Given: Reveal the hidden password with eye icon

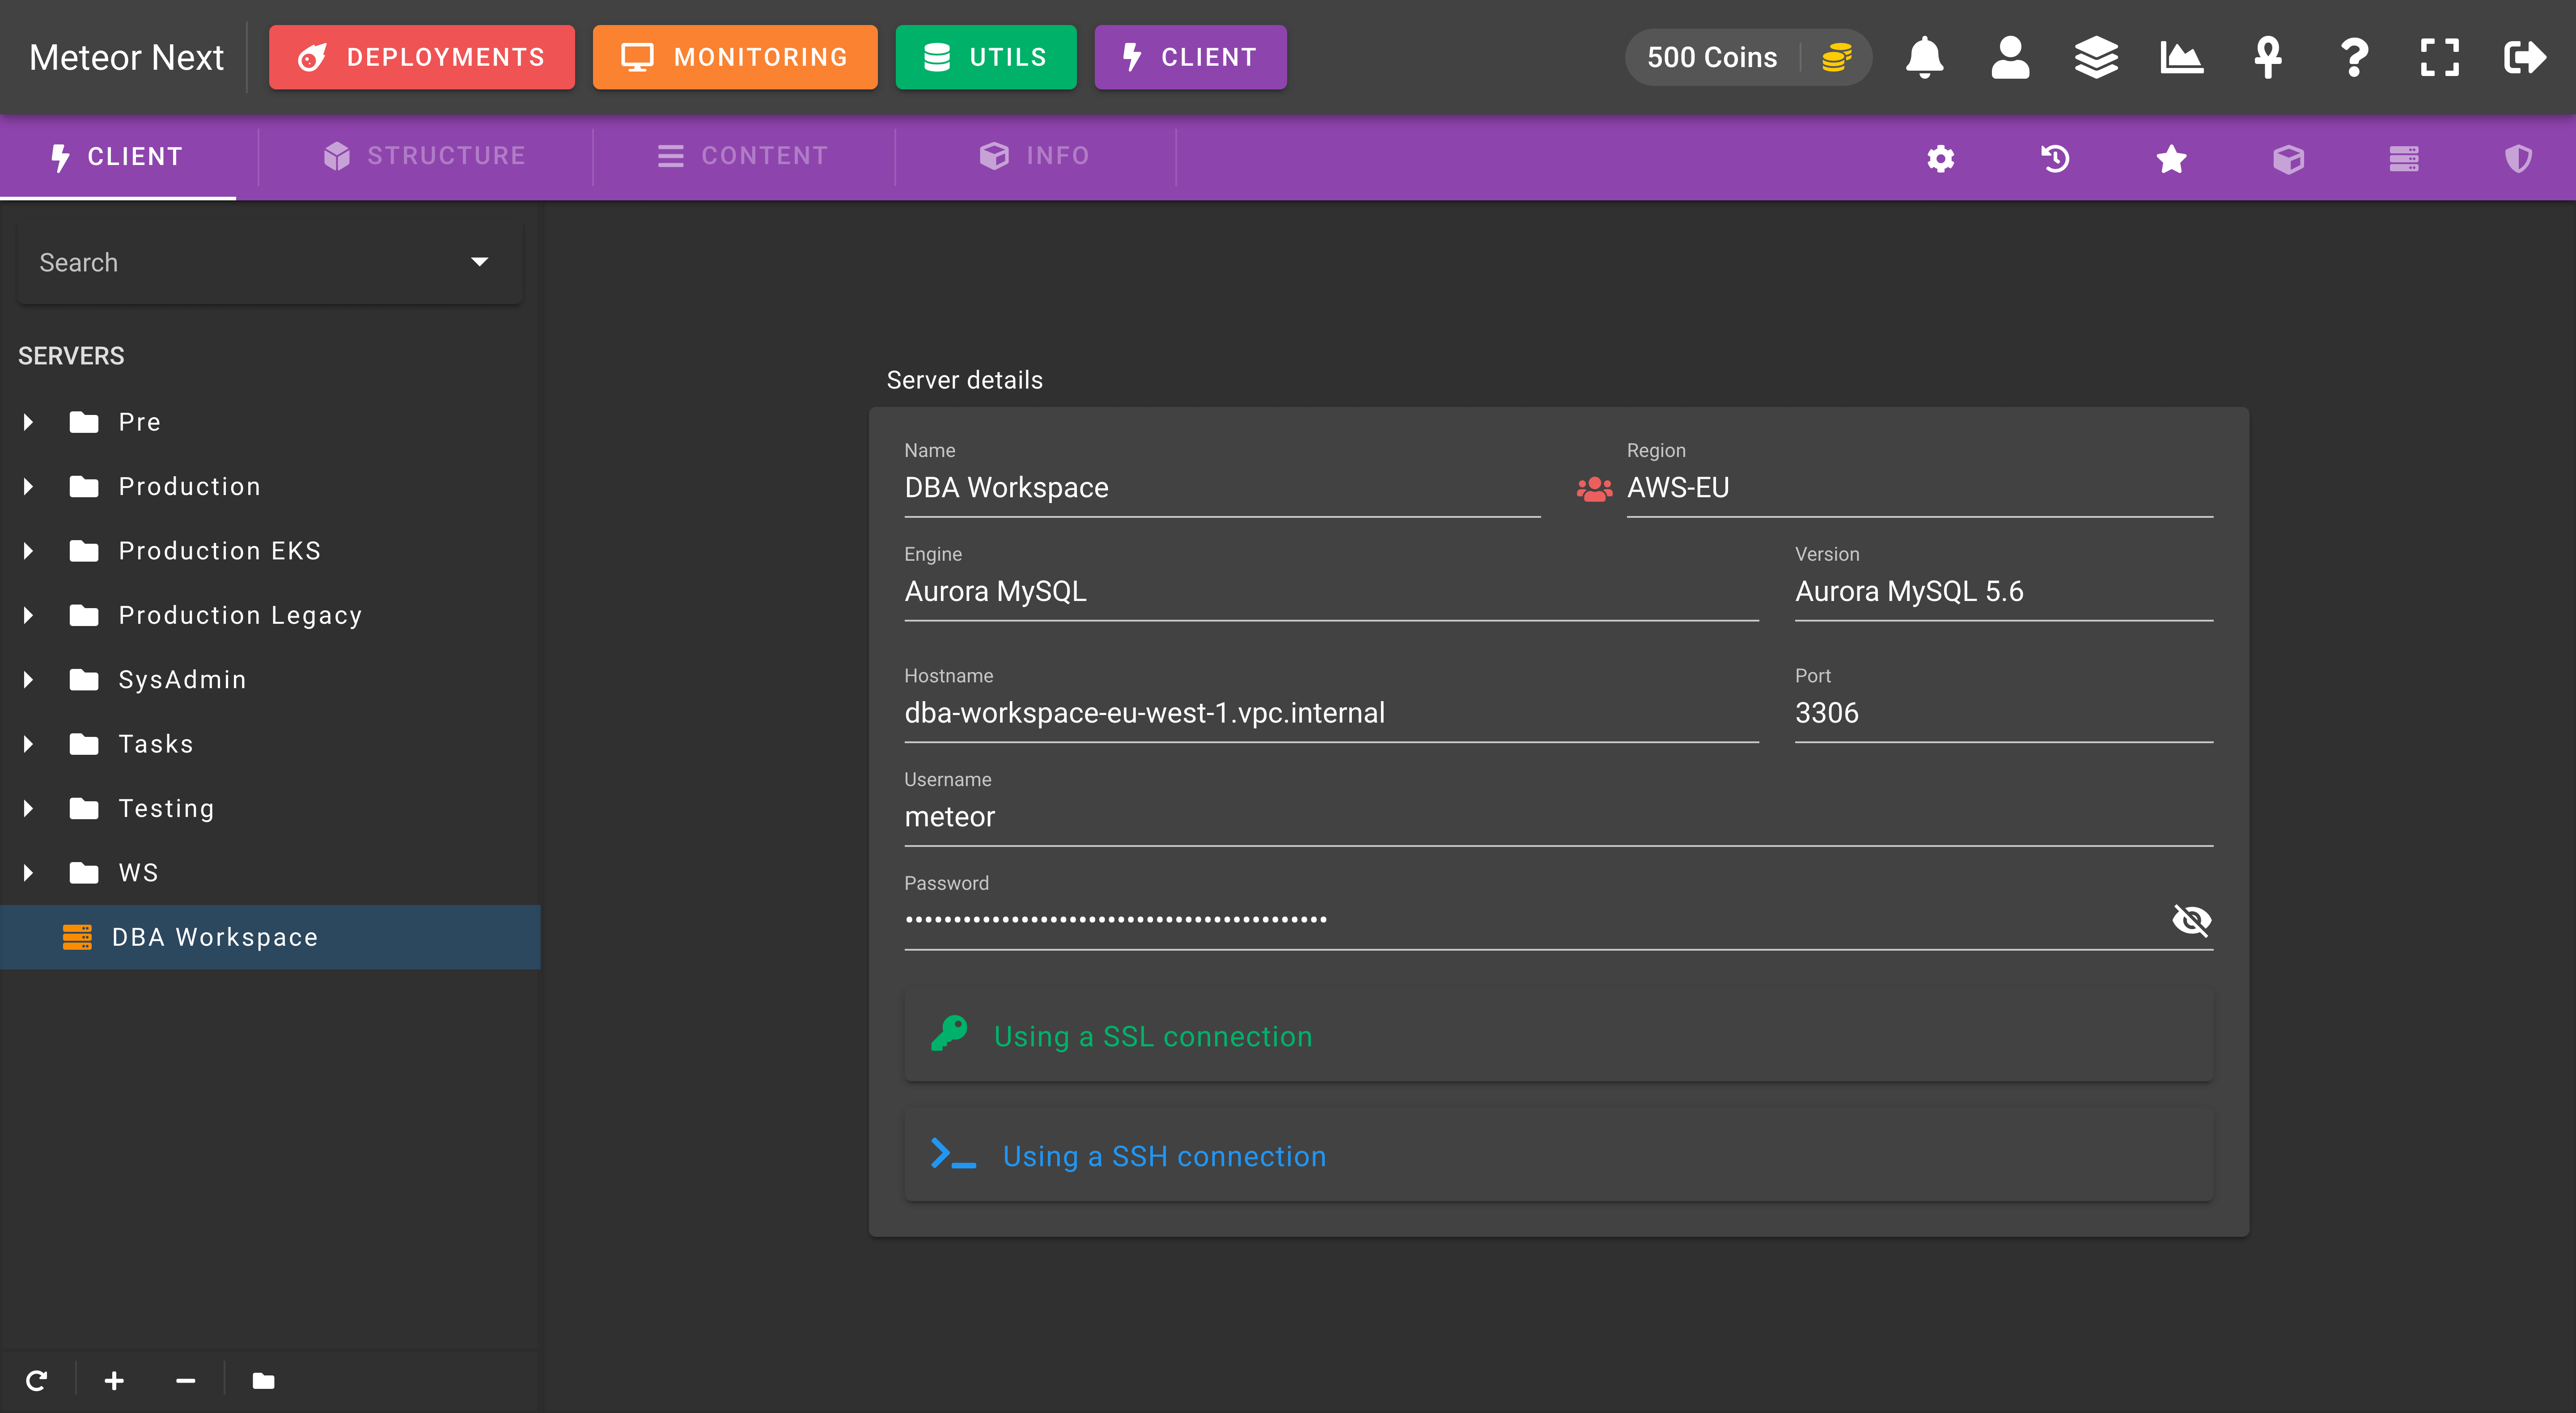Looking at the screenshot, I should 2191,919.
